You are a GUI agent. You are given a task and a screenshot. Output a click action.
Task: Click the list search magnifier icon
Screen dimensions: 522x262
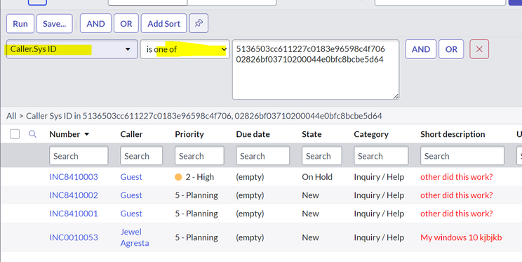32,134
